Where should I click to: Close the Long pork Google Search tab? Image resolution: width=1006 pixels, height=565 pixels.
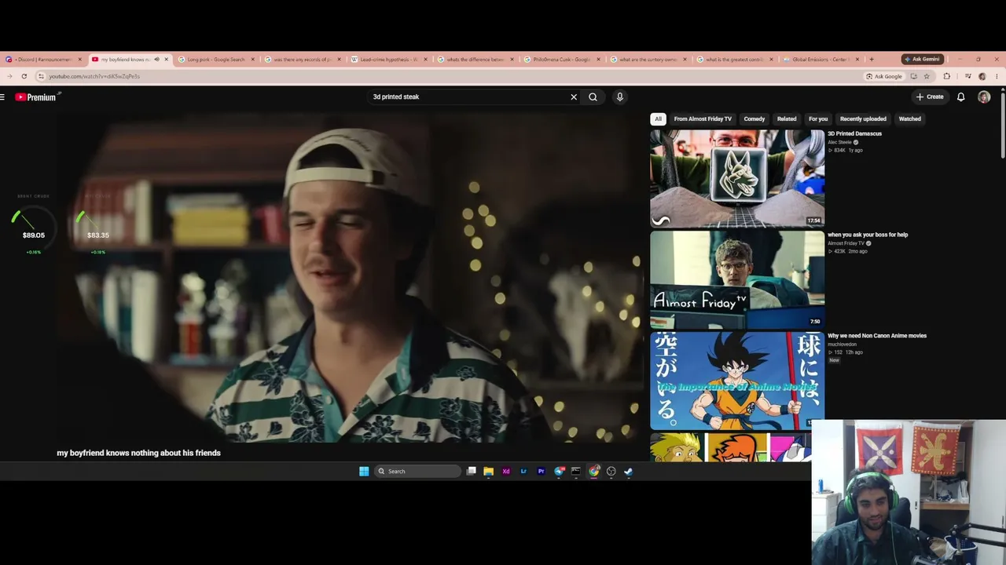click(x=252, y=60)
